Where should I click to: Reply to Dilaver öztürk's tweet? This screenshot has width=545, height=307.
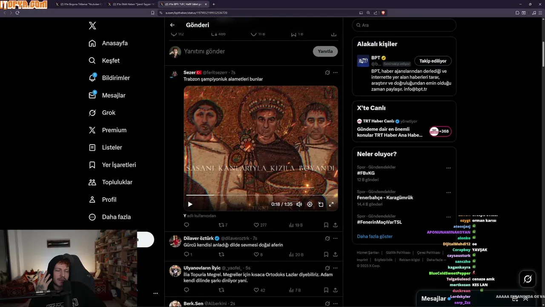tap(188, 255)
